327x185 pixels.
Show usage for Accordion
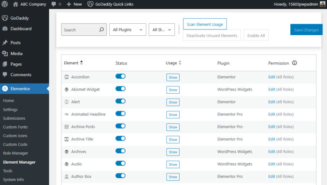[x=173, y=77]
